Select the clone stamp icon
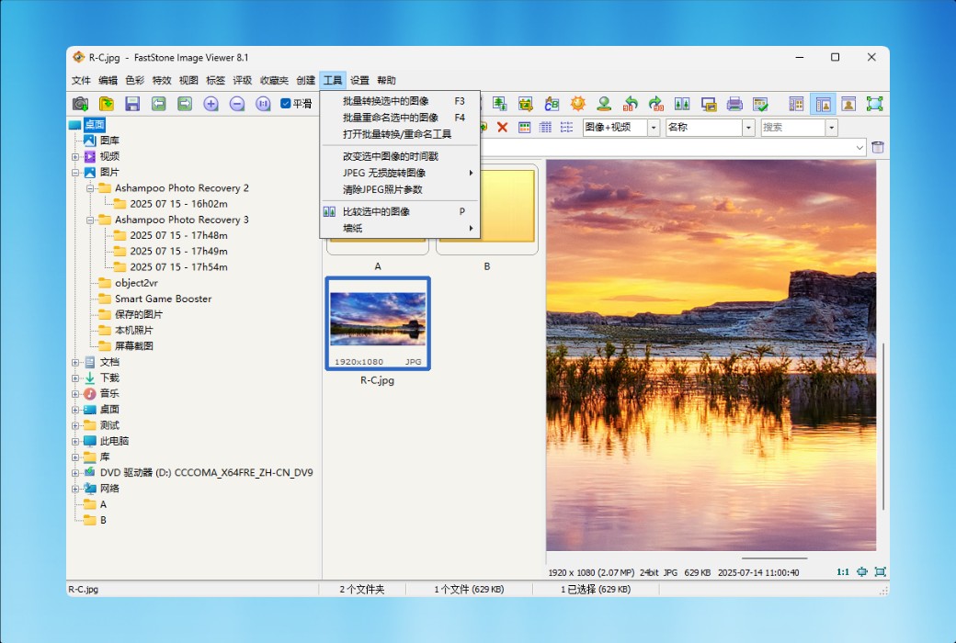956x643 pixels. (x=604, y=104)
